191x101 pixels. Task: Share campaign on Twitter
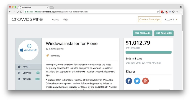pyautogui.click(x=137, y=81)
